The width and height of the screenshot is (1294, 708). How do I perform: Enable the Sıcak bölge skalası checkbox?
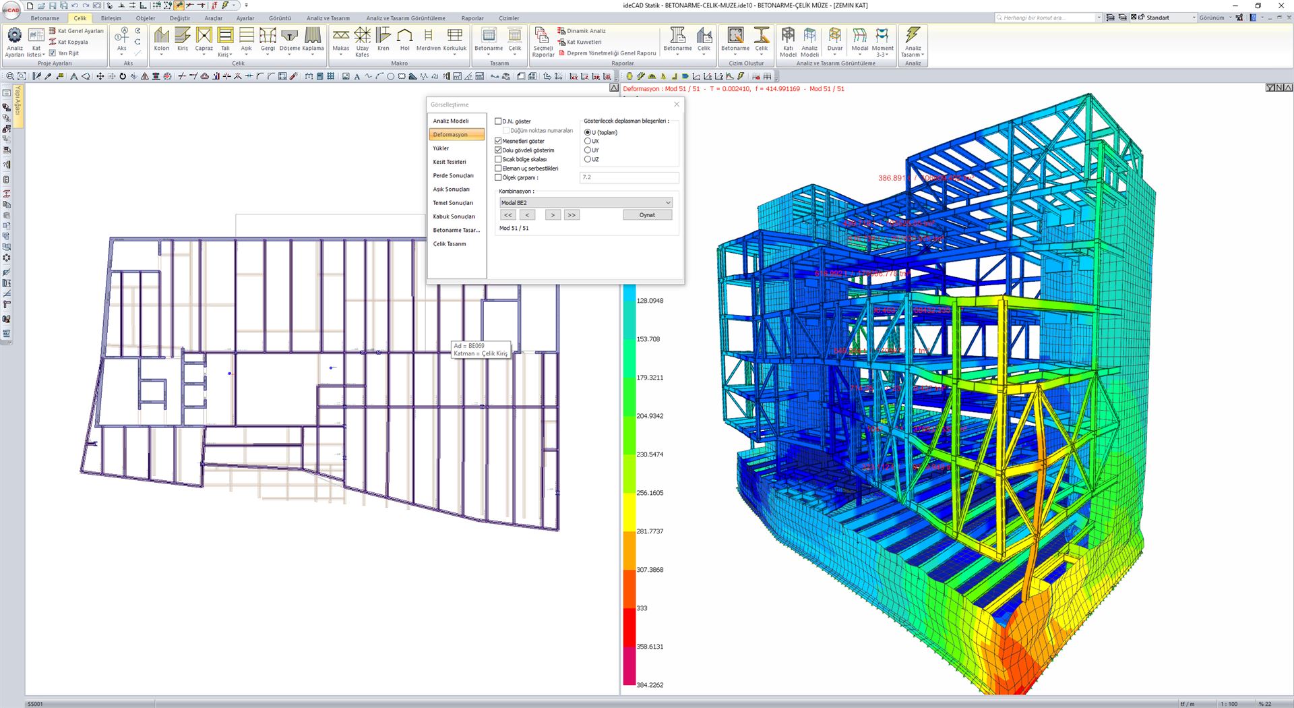(497, 159)
